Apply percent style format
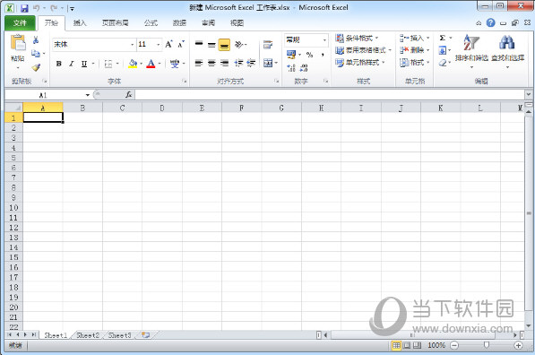This screenshot has height=355, width=535. pyautogui.click(x=309, y=55)
